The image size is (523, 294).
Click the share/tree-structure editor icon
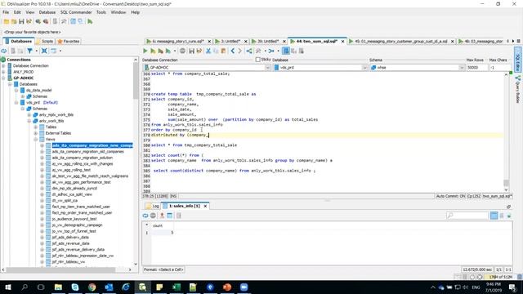click(249, 51)
